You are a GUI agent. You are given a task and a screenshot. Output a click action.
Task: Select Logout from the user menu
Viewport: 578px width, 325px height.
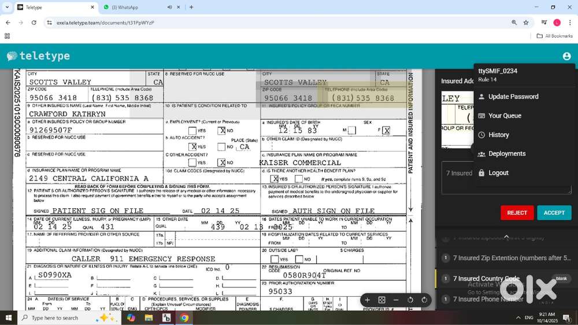tap(498, 173)
